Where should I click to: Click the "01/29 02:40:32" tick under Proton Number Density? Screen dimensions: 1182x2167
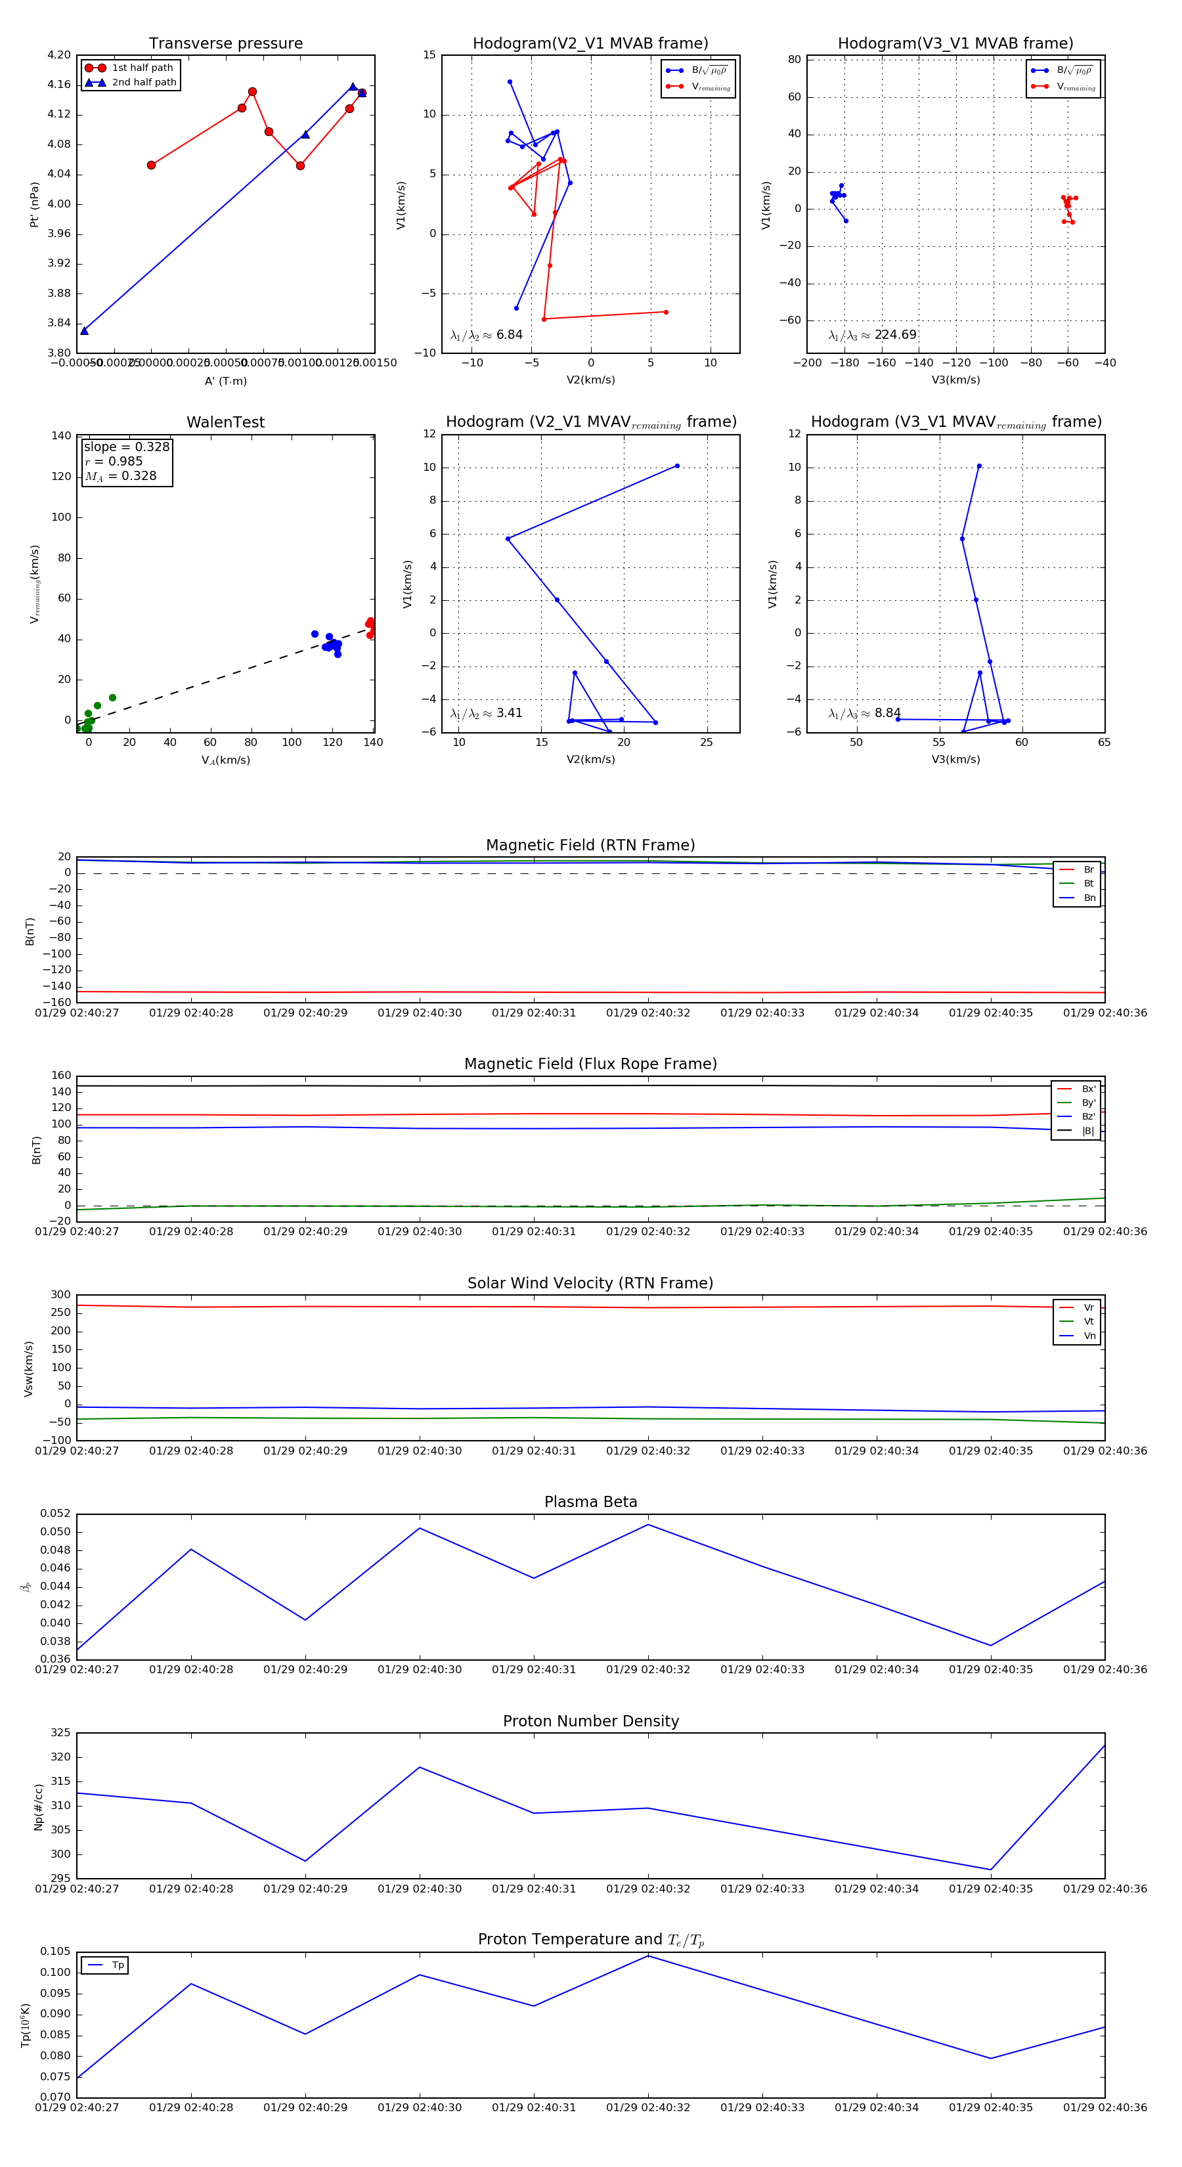[647, 1889]
